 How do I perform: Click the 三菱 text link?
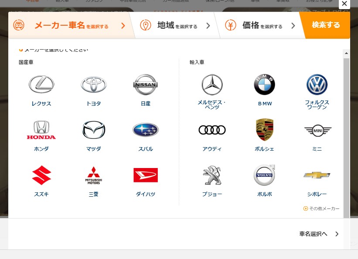pos(94,194)
